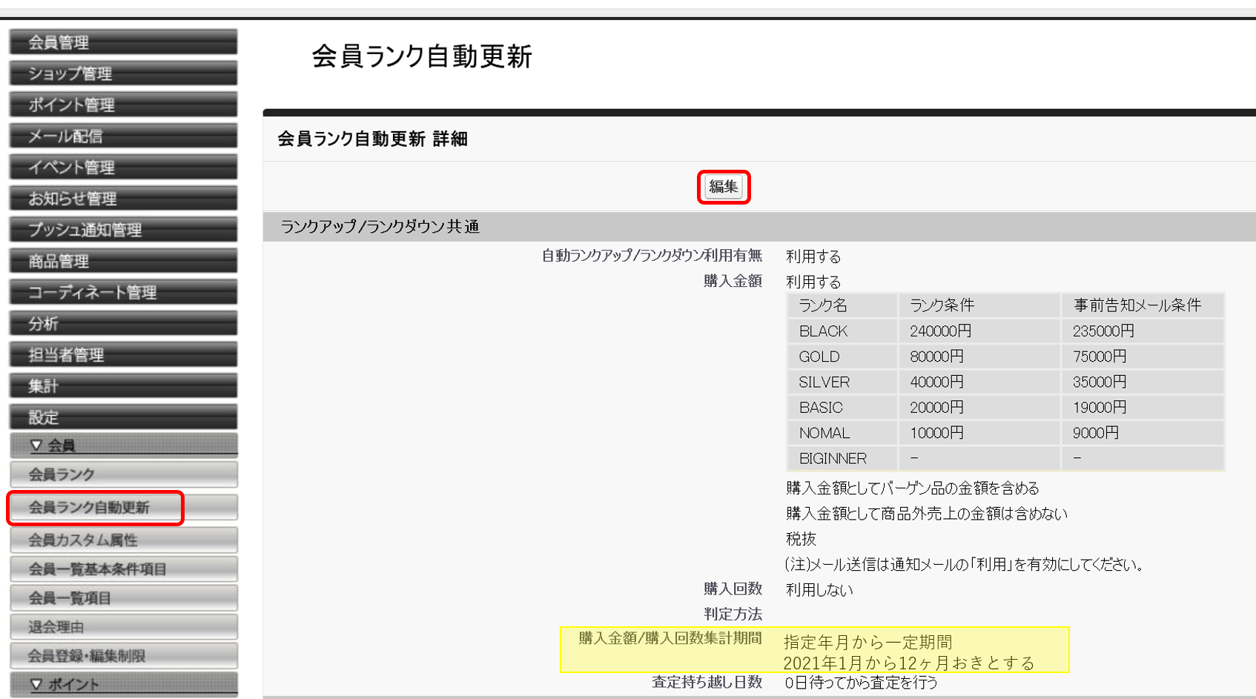
Task: Open 会員登録・編集制限 page
Action: pyautogui.click(x=123, y=656)
